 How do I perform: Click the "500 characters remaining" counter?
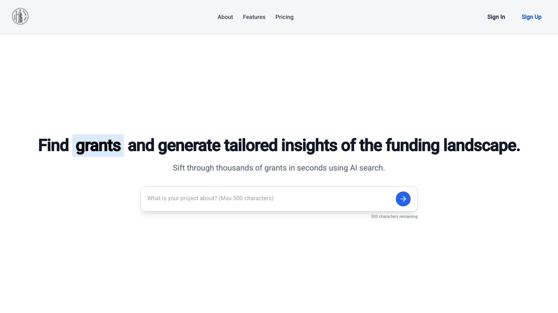point(394,217)
